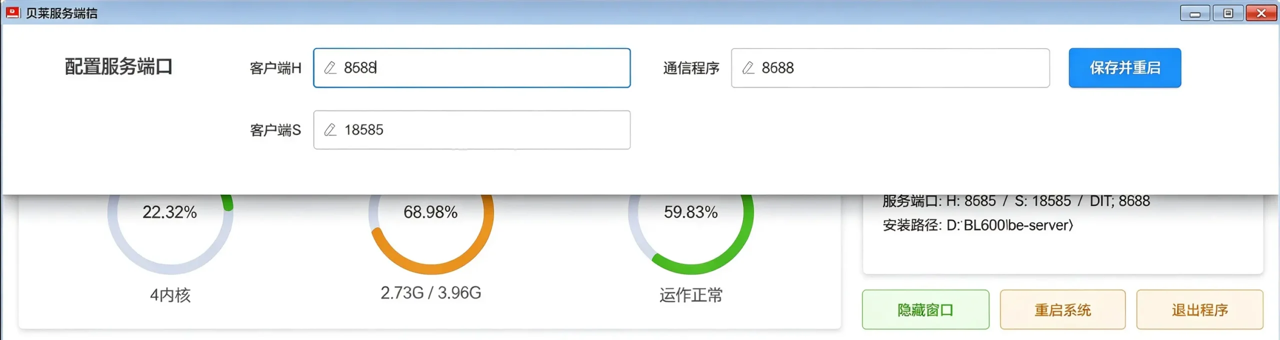
Task: Click the 客户端S label
Action: click(x=275, y=130)
